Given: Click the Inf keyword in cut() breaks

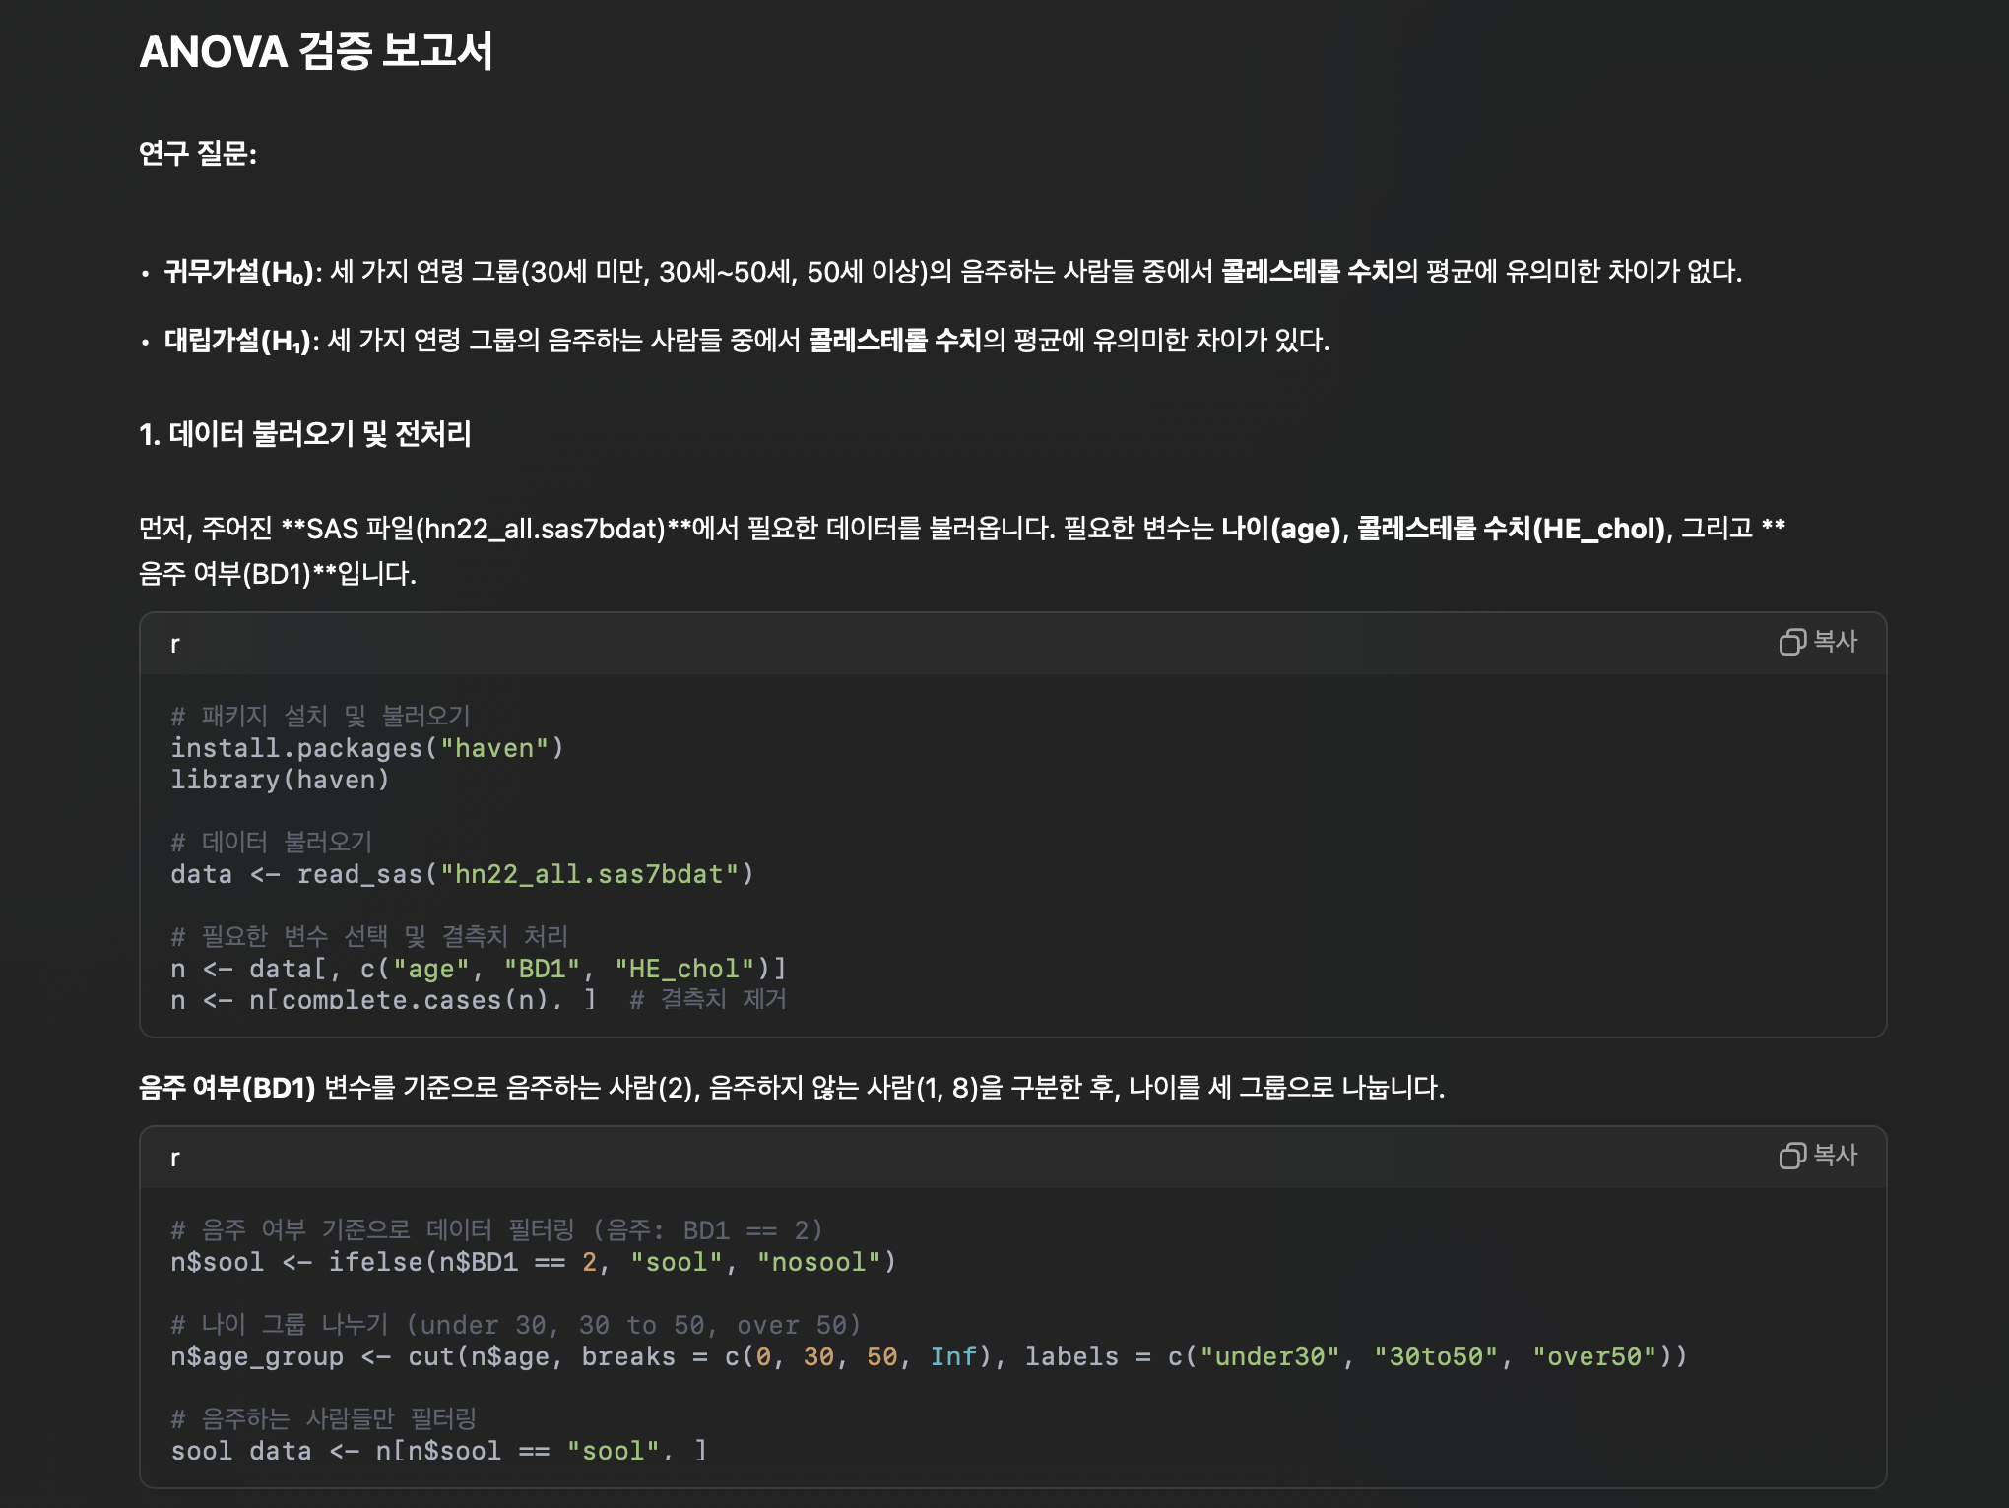Looking at the screenshot, I should 952,1356.
